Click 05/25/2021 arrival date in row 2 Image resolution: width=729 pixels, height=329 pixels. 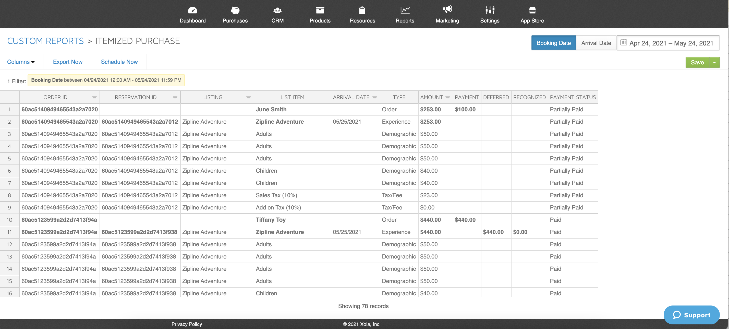pyautogui.click(x=347, y=122)
